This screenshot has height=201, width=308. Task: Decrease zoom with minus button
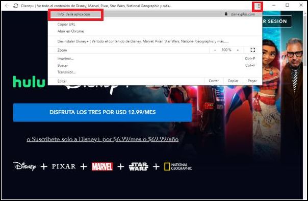pyautogui.click(x=215, y=50)
